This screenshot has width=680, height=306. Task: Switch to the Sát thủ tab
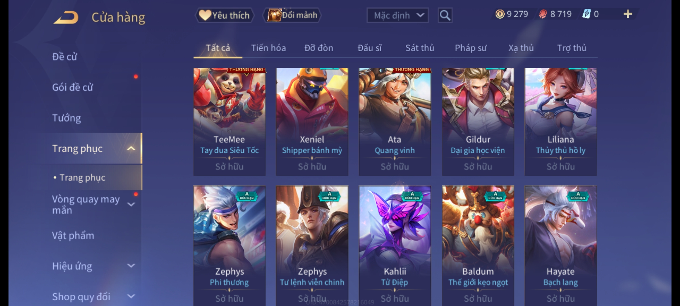click(420, 48)
